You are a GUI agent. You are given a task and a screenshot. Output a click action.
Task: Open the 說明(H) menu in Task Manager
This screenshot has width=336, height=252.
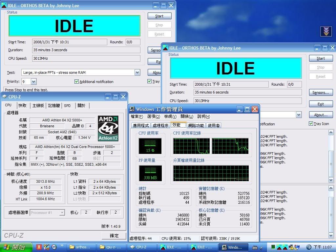203,116
